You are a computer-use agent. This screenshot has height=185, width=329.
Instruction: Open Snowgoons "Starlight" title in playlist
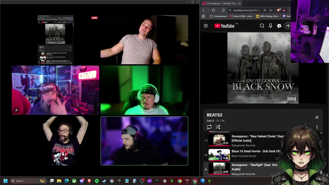[254, 167]
